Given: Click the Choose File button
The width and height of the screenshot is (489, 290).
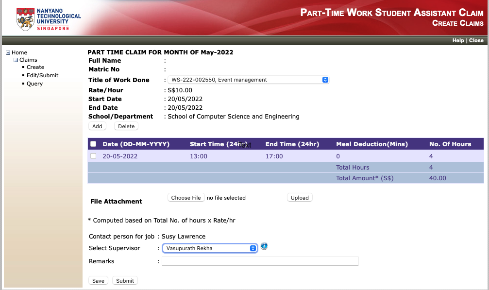Looking at the screenshot, I should pos(186,198).
